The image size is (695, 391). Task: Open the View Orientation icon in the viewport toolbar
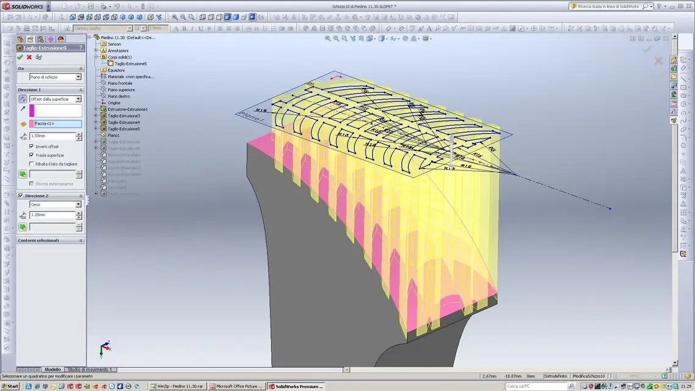pyautogui.click(x=369, y=38)
